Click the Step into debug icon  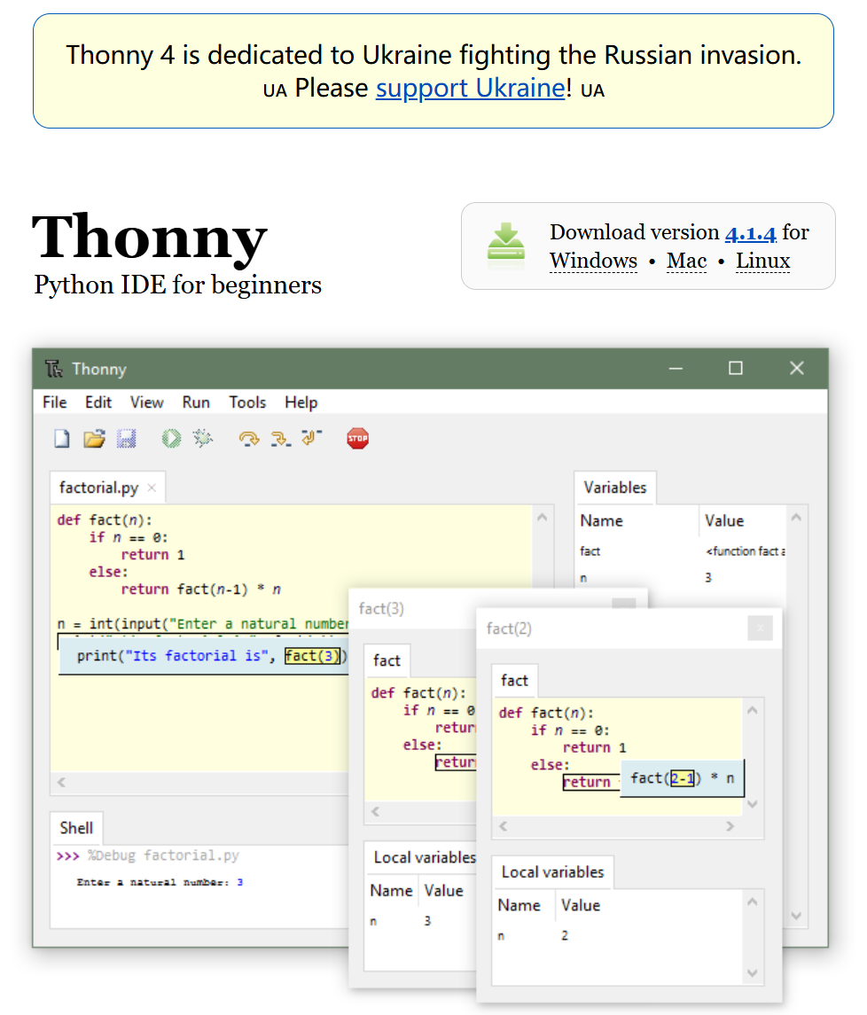point(280,439)
